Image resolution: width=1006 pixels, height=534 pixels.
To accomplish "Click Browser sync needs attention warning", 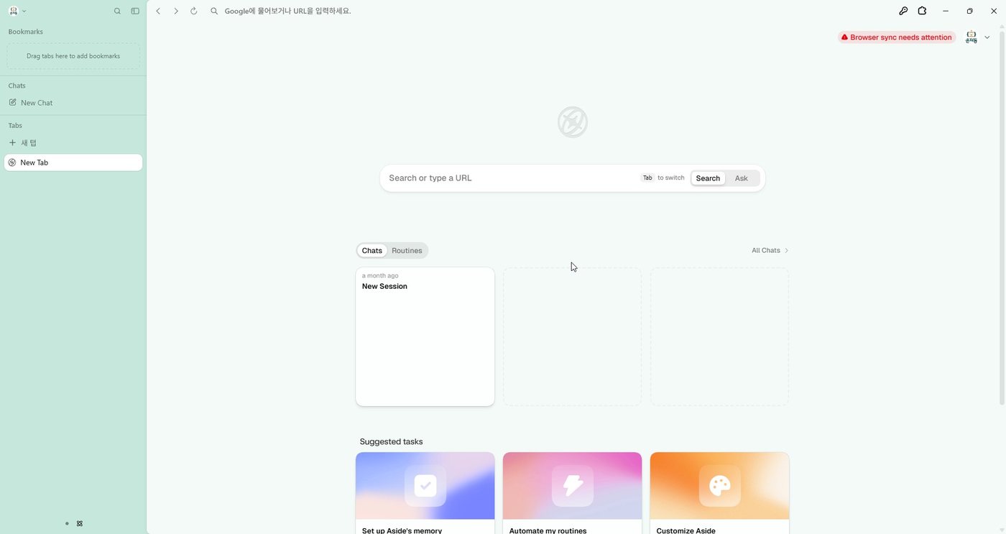I will 897,37.
